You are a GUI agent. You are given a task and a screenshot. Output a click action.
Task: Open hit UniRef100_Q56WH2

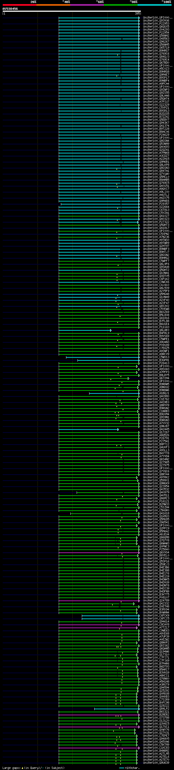pos(156,36)
